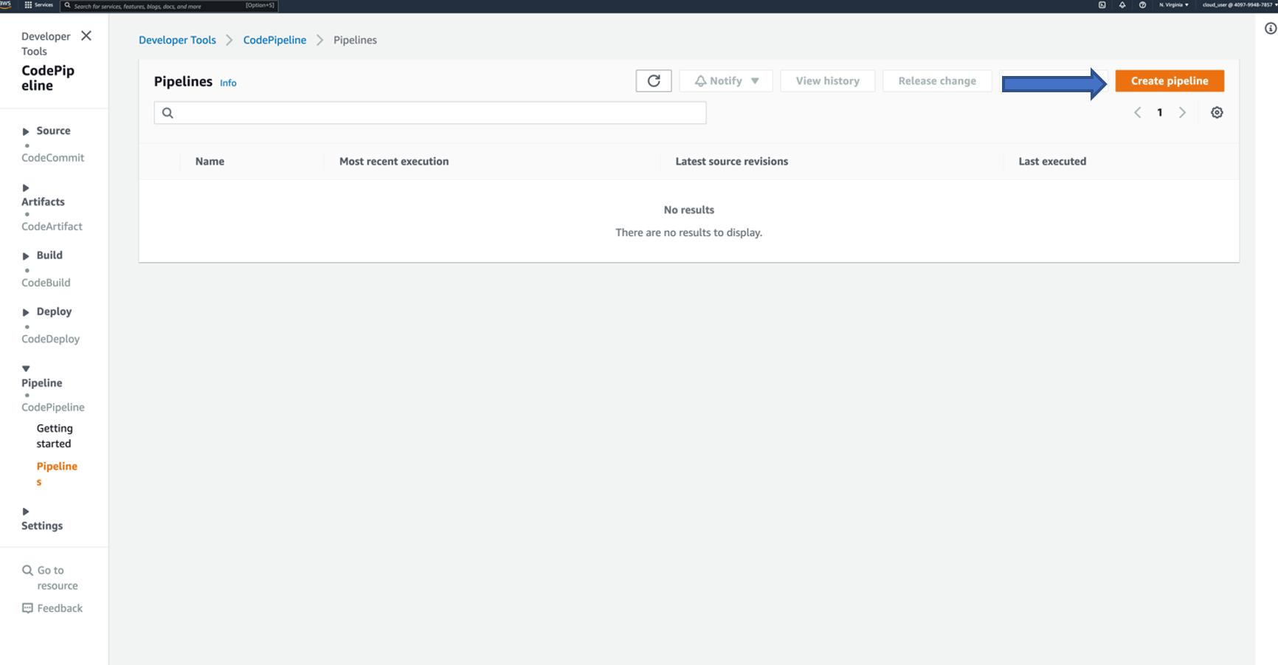Screen dimensions: 1278x665
Task: Expand the Build CodeBuild section
Action: coord(26,256)
